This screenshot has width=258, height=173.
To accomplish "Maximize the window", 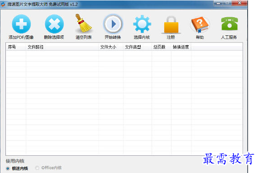I will 227,3.
